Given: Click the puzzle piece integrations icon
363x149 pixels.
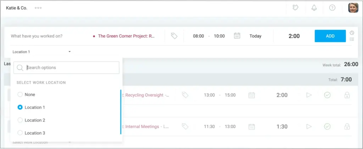Looking at the screenshot, I should 295,8.
